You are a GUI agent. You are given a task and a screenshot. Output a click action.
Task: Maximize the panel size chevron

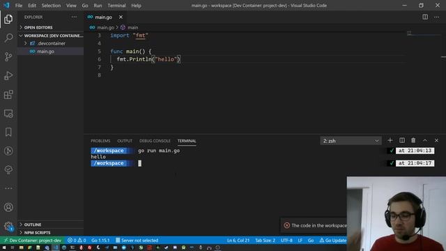pyautogui.click(x=425, y=140)
